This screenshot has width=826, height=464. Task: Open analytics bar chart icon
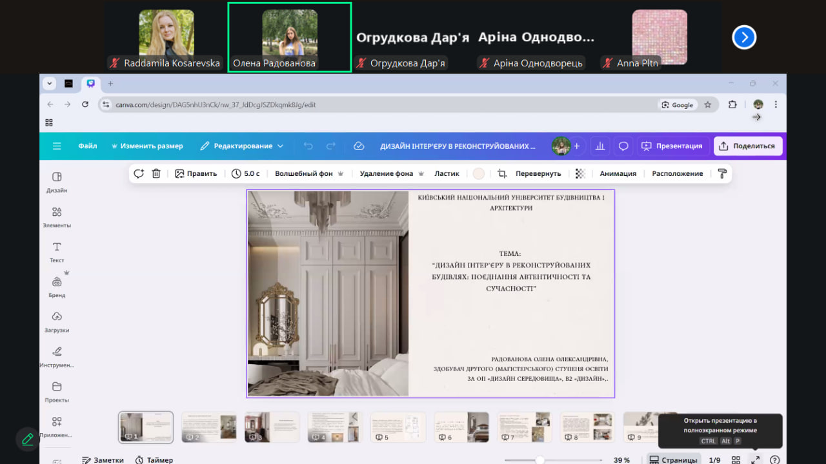[600, 146]
